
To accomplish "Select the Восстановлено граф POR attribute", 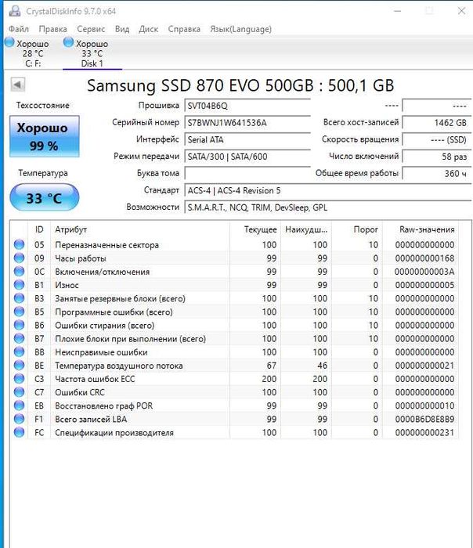I will [x=104, y=406].
